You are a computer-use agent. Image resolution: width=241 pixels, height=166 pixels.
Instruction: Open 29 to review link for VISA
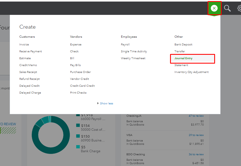click(196, 135)
